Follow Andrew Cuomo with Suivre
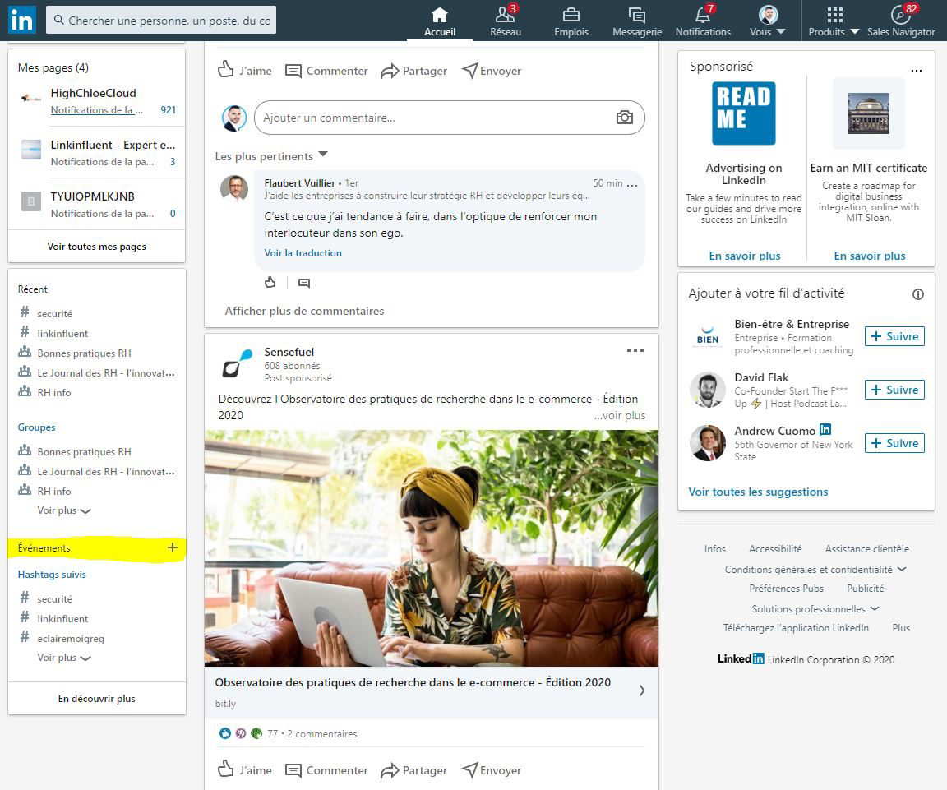 coord(894,443)
